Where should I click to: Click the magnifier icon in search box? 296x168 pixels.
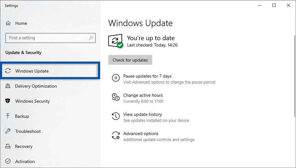coord(91,38)
